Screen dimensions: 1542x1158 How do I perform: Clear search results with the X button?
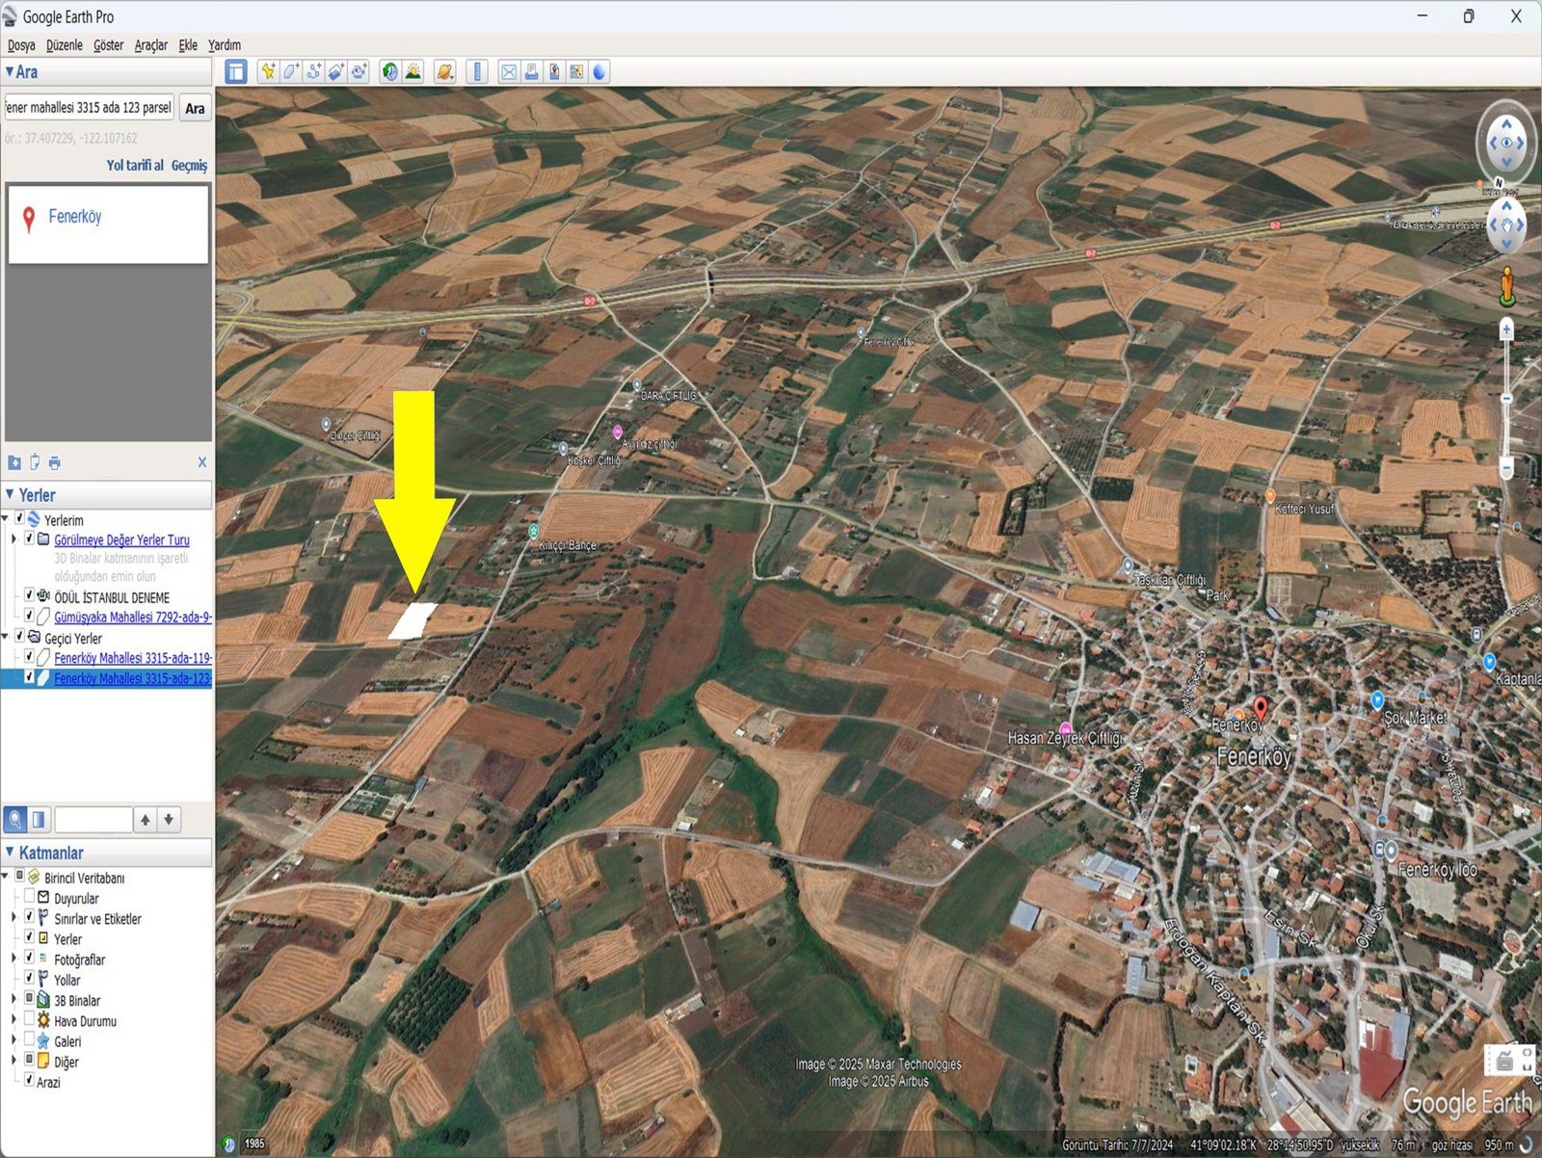202,462
